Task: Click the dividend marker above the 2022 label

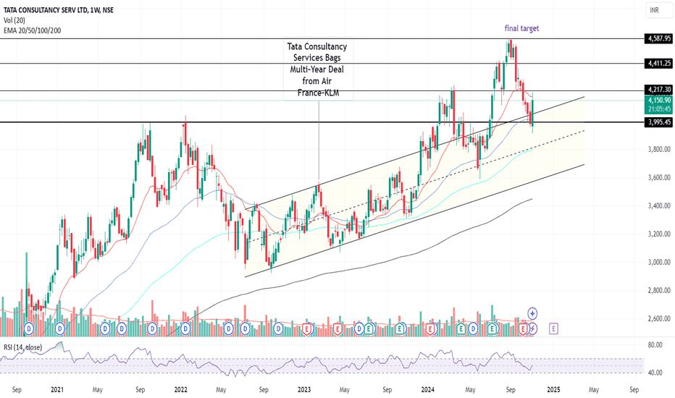Action: tap(185, 329)
